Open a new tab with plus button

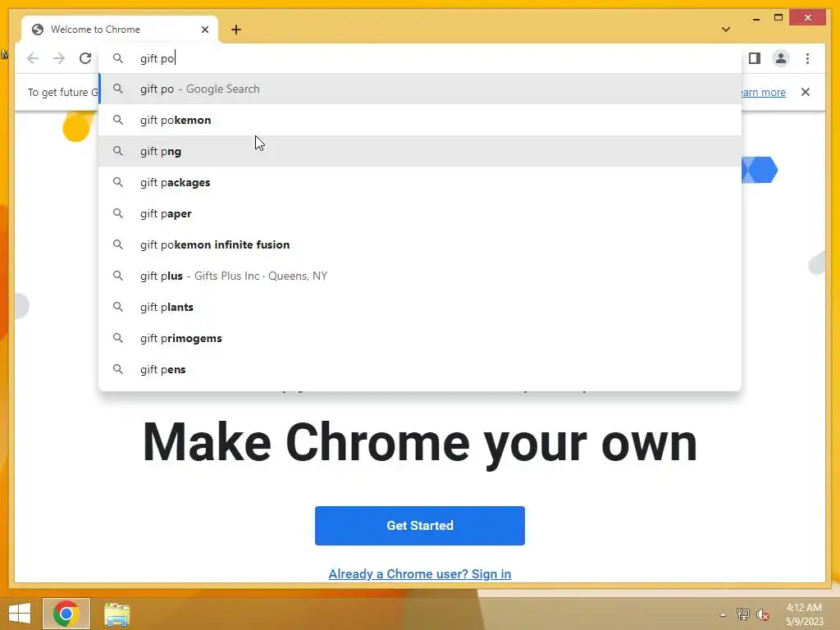(x=236, y=30)
